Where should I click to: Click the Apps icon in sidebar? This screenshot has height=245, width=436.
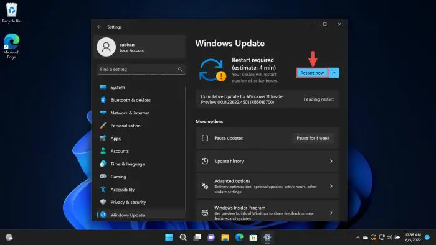103,138
